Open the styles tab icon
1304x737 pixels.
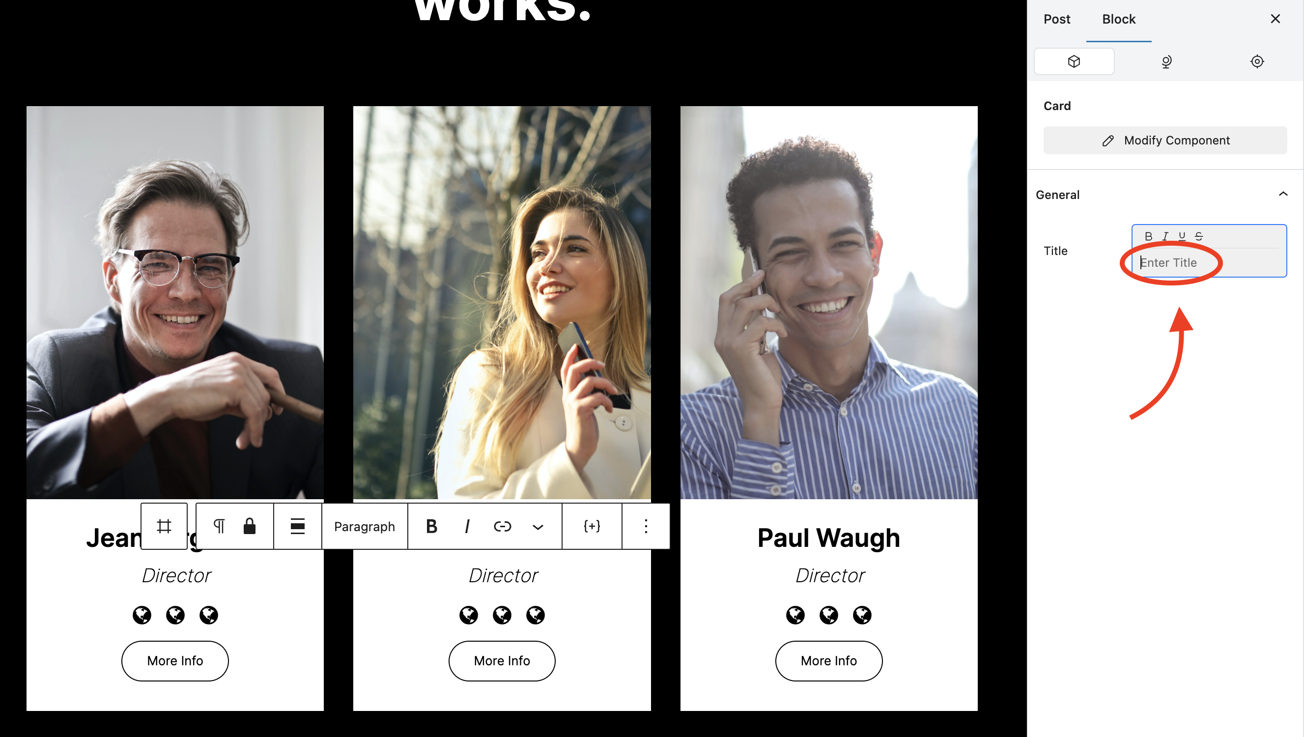1166,62
